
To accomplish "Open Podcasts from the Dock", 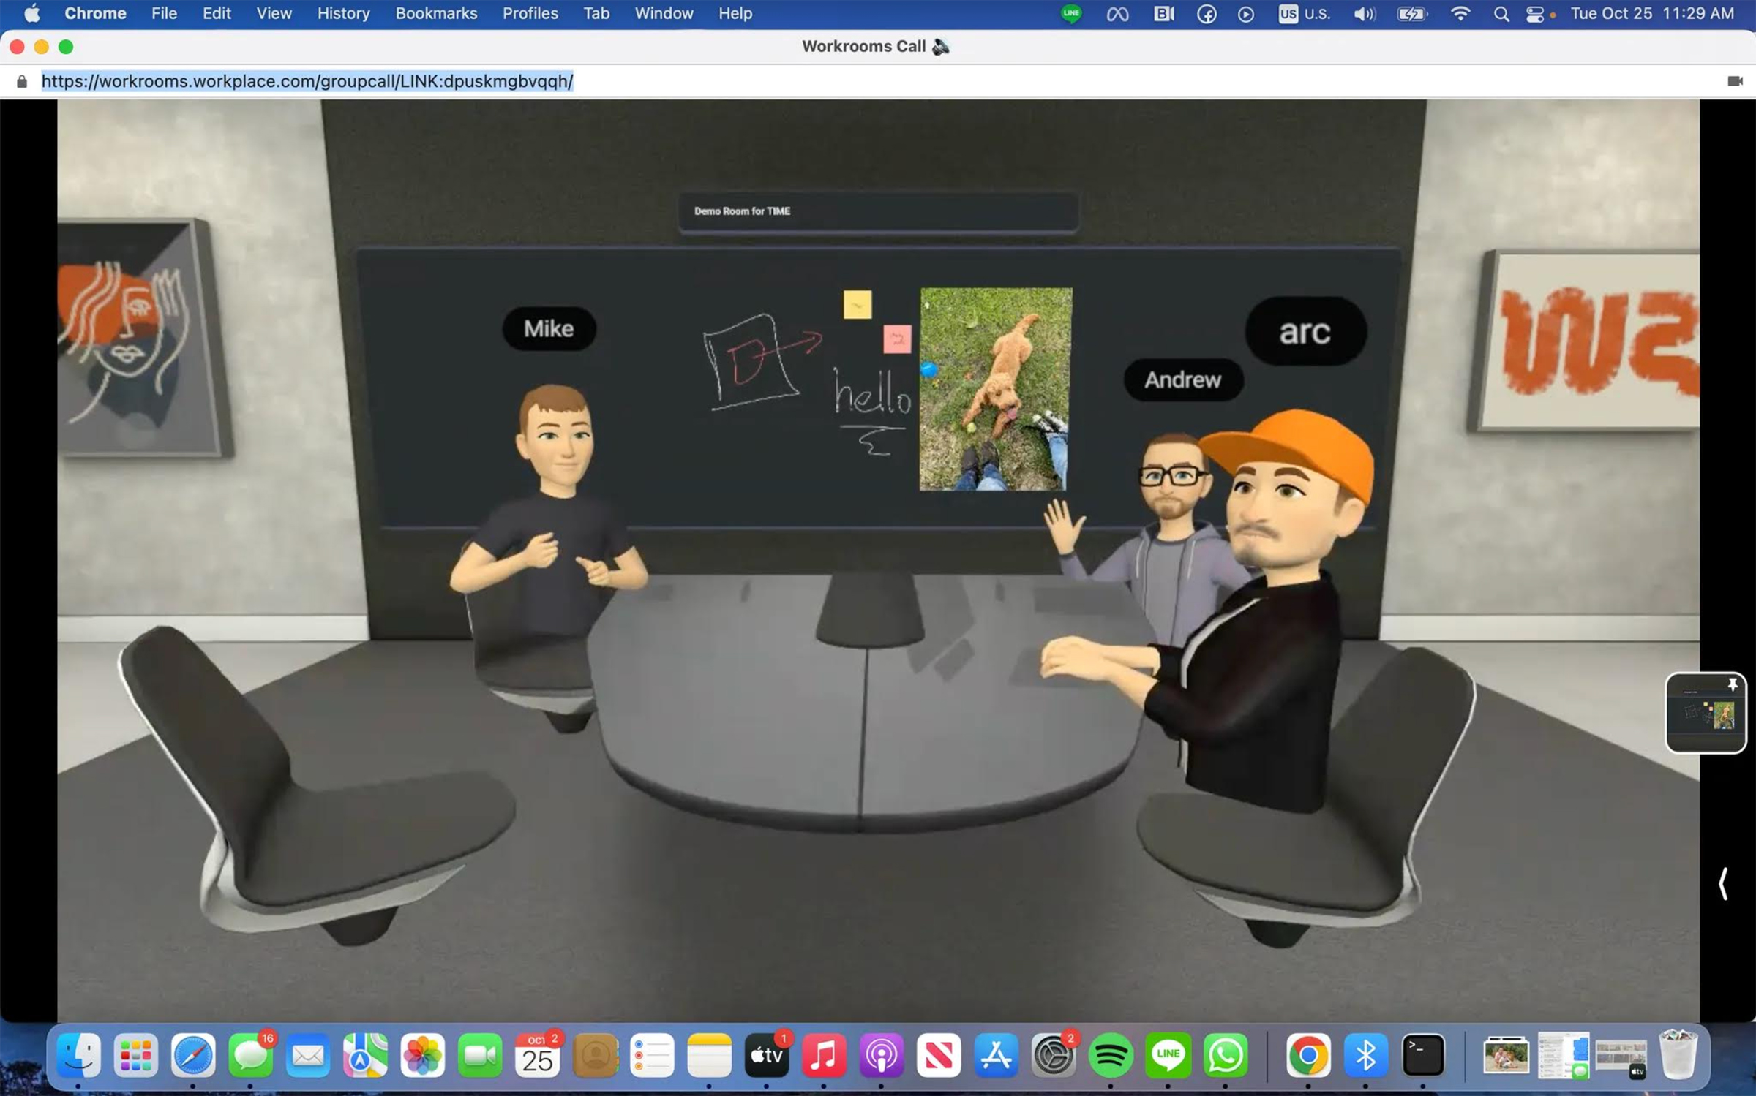I will [x=882, y=1055].
